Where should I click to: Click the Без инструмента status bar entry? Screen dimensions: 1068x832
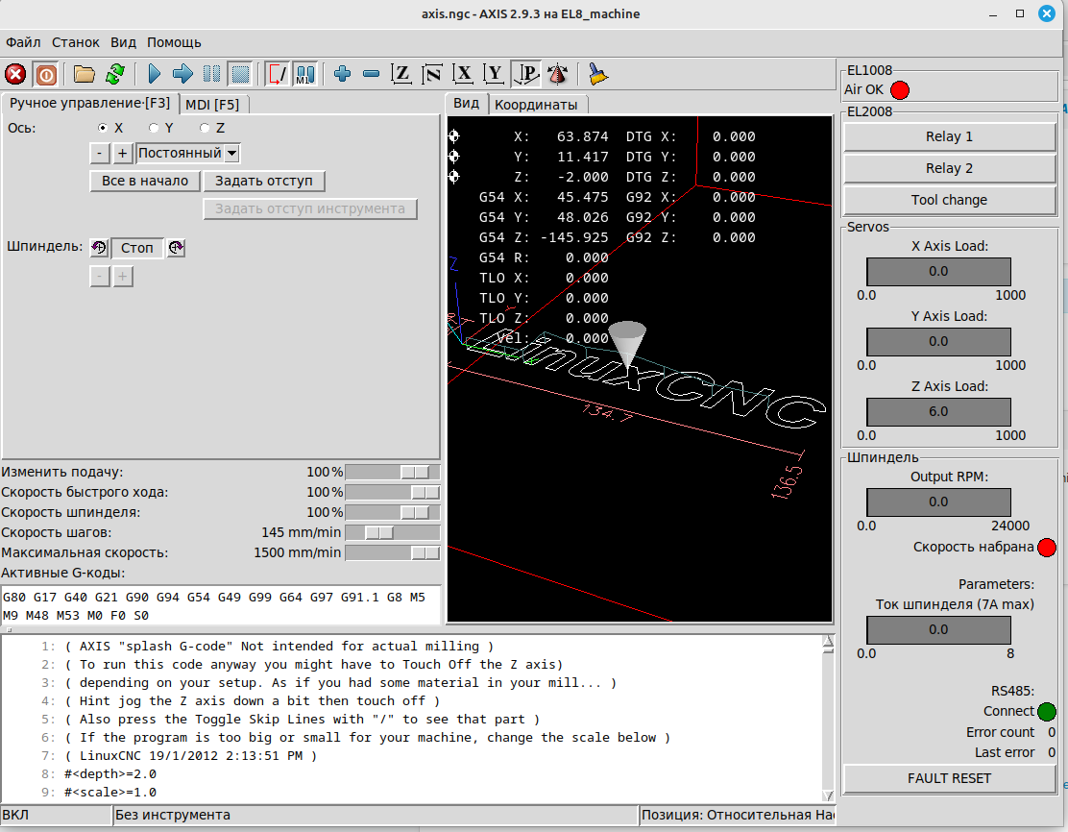click(x=375, y=815)
